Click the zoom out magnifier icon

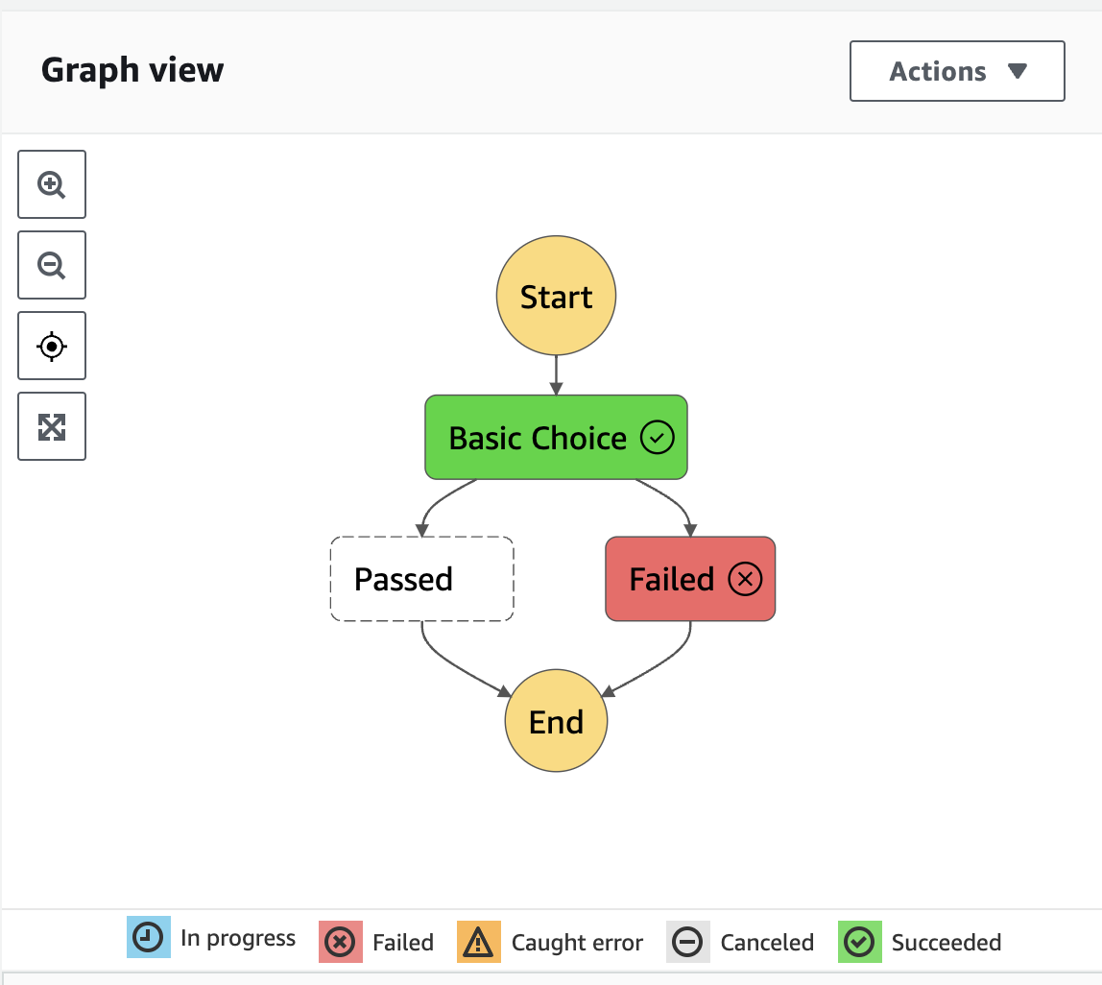(52, 265)
